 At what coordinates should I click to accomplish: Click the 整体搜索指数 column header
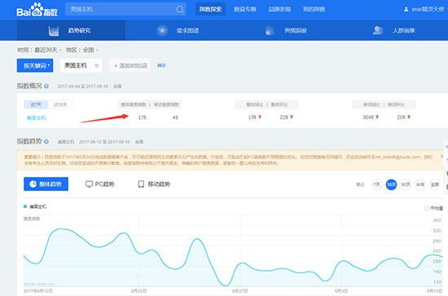coord(134,105)
